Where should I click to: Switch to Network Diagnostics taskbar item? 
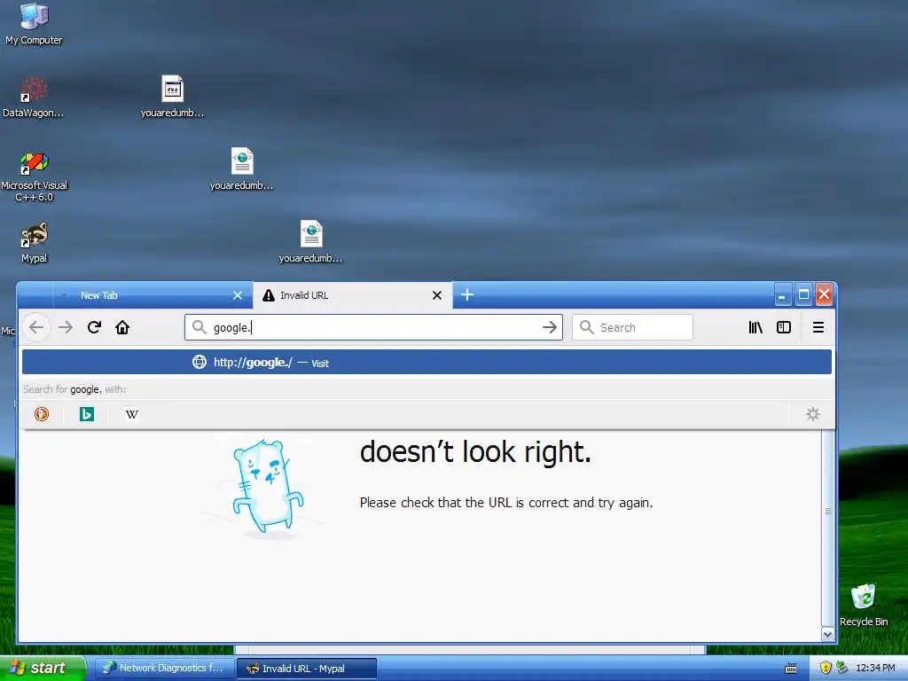165,668
